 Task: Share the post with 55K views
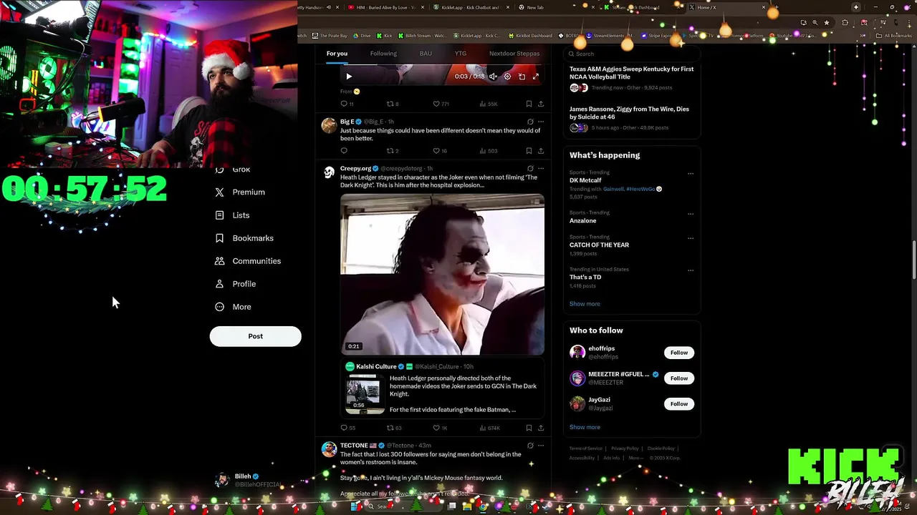(x=541, y=104)
